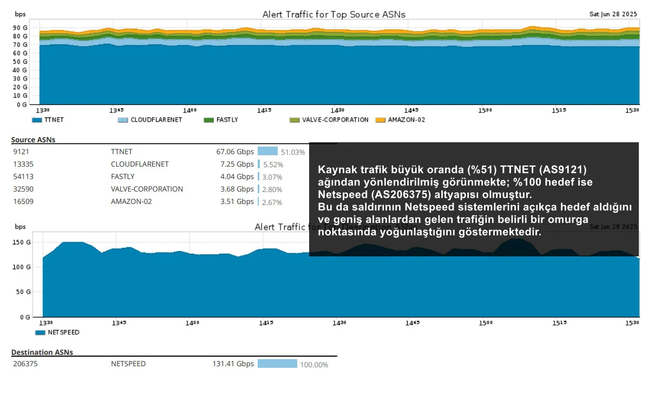Click the Destination ASNs table header

tap(42, 352)
